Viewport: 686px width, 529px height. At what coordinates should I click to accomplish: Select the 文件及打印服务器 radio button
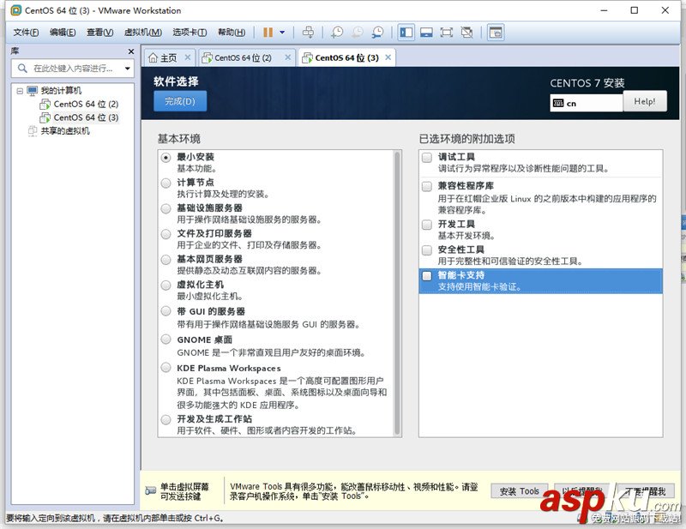tap(165, 234)
